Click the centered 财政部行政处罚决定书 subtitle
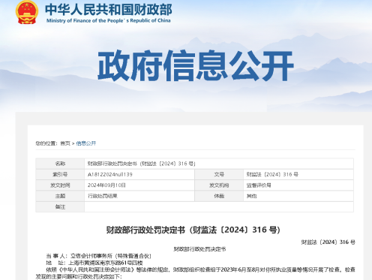 [x=199, y=249]
